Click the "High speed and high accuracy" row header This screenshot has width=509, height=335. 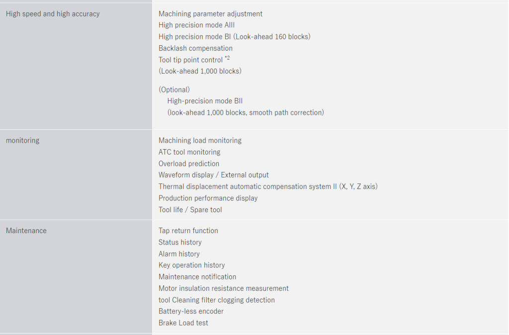tap(53, 14)
